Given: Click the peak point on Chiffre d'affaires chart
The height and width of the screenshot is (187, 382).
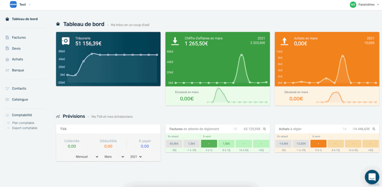Looking at the screenshot, I should 241,55.
